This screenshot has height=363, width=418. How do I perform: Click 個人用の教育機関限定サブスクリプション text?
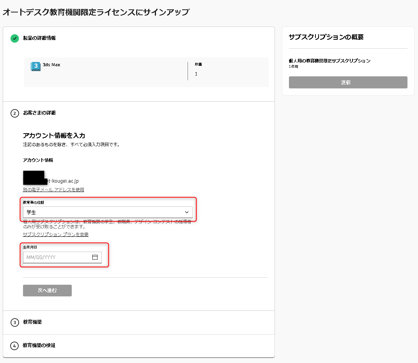(329, 61)
